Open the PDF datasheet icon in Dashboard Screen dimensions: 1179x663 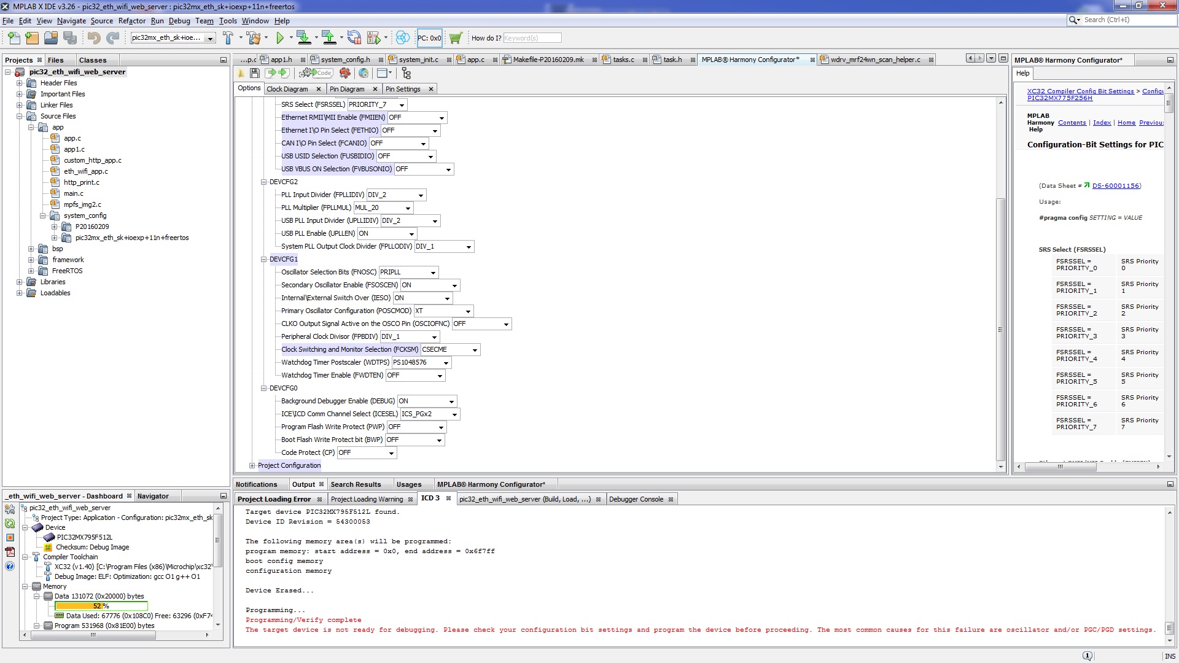tap(10, 552)
